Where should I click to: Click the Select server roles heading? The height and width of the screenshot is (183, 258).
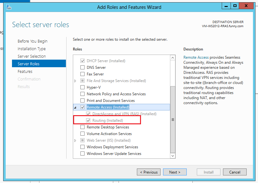tap(41, 25)
